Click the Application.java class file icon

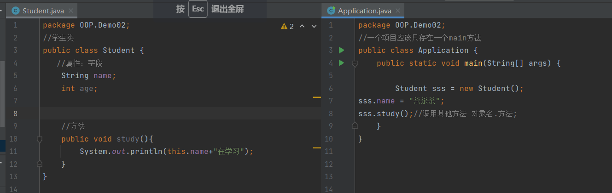click(x=331, y=11)
